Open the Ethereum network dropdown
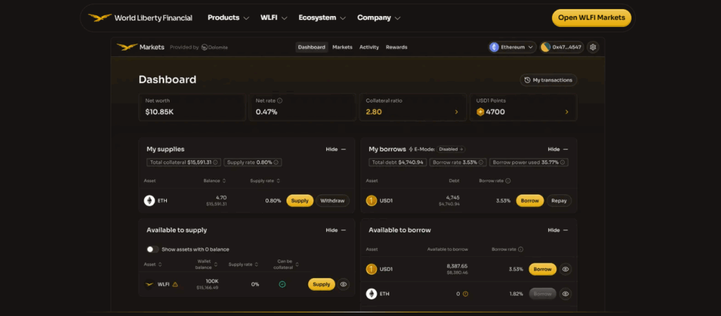Image resolution: width=721 pixels, height=316 pixels. click(512, 47)
